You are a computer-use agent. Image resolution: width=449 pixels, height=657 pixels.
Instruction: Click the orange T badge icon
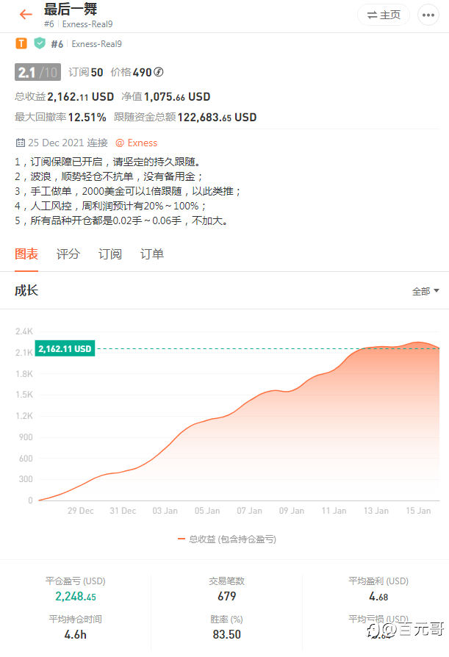[x=21, y=43]
